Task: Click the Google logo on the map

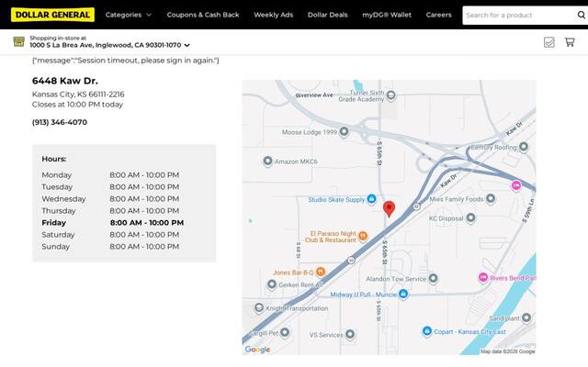Action: pyautogui.click(x=257, y=350)
